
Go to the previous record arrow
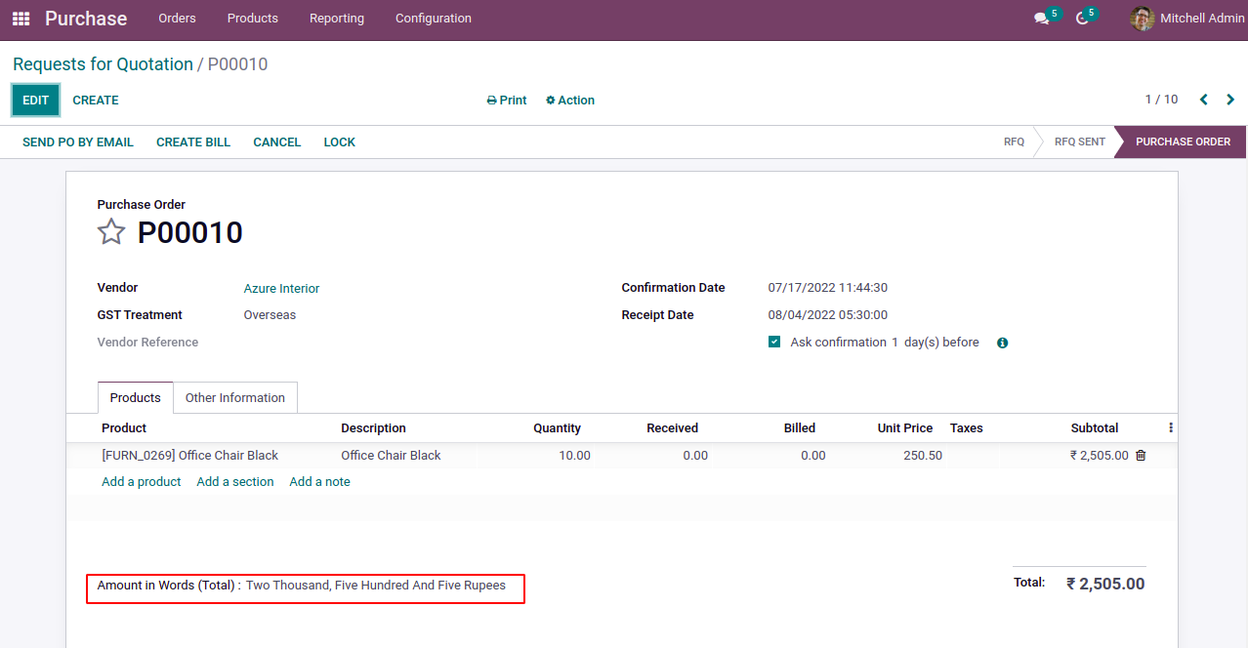click(x=1204, y=100)
